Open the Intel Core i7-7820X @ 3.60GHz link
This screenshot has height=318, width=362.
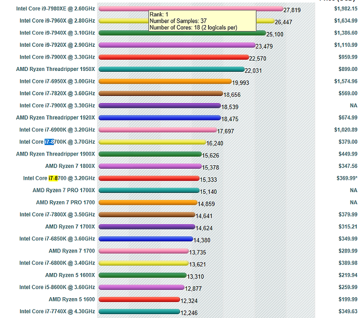57,93
